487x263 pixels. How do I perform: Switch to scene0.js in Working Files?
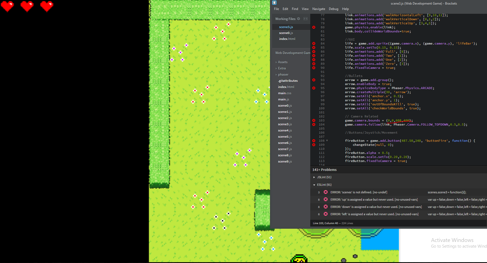[286, 33]
